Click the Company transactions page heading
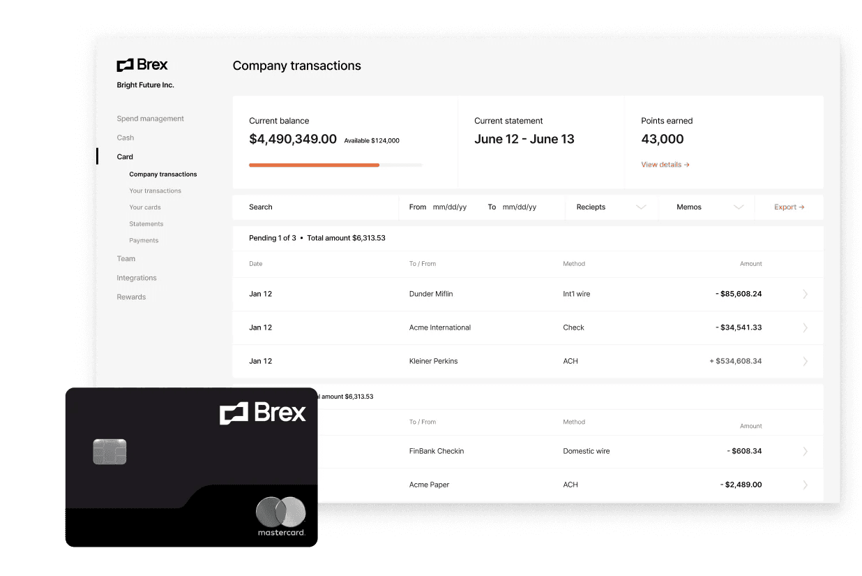 click(297, 66)
